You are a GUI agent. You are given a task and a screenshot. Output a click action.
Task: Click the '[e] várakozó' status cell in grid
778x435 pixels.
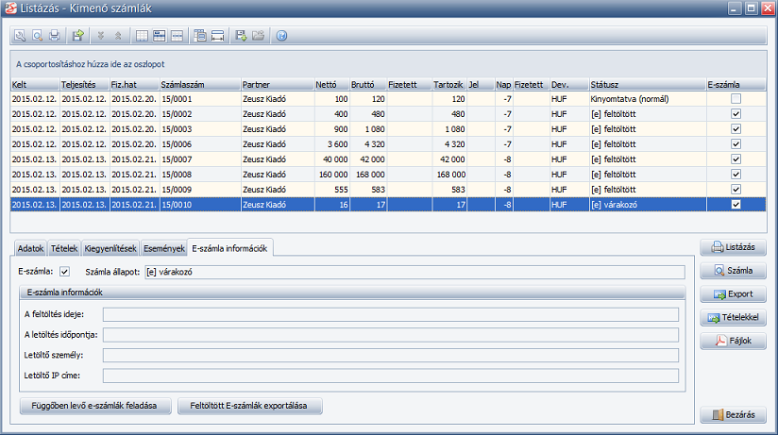(x=648, y=205)
